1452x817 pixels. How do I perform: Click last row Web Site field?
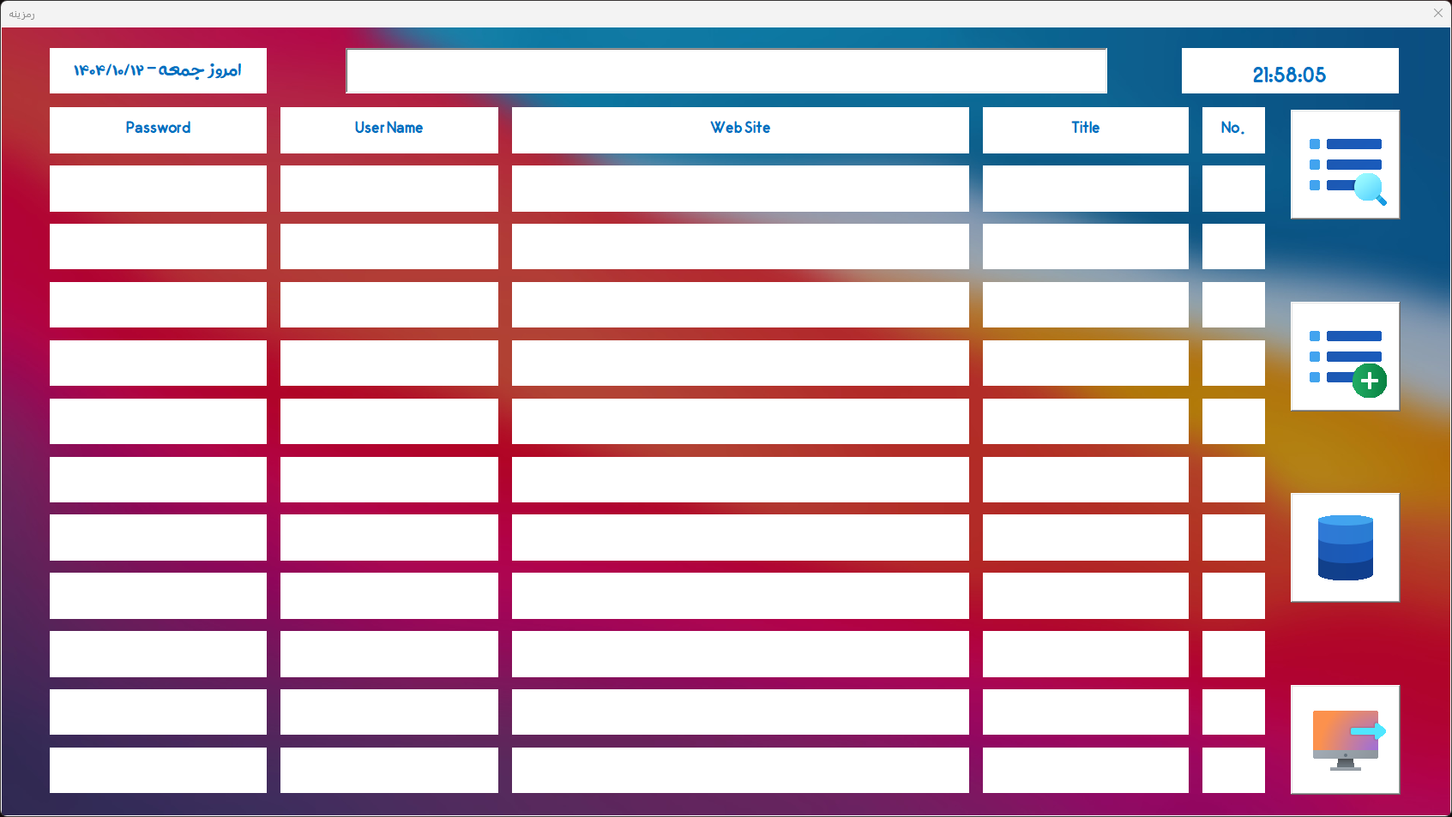(740, 770)
